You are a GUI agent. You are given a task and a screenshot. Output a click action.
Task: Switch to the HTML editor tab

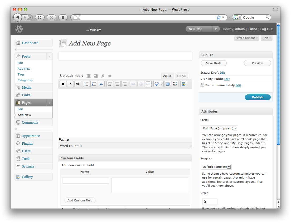pos(182,76)
